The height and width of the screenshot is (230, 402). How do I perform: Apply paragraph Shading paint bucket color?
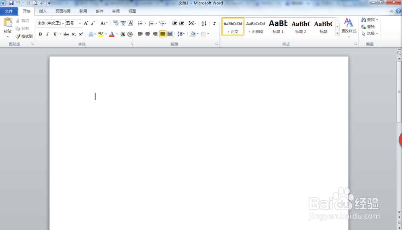(x=193, y=34)
